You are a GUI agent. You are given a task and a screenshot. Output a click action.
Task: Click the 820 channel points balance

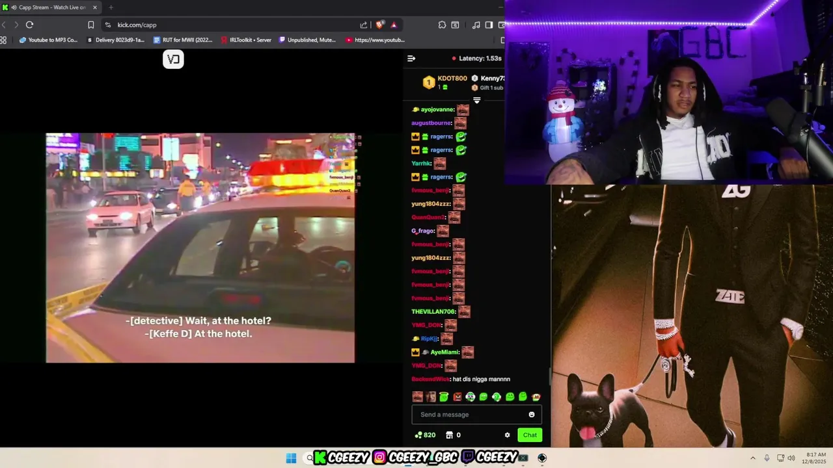point(425,435)
